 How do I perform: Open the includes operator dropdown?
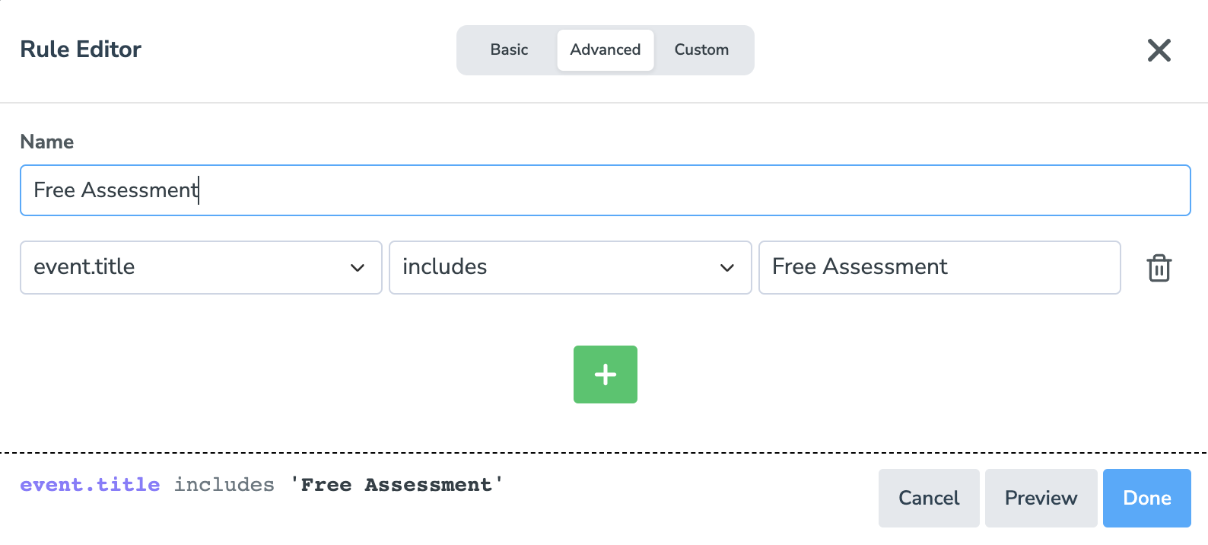click(571, 267)
